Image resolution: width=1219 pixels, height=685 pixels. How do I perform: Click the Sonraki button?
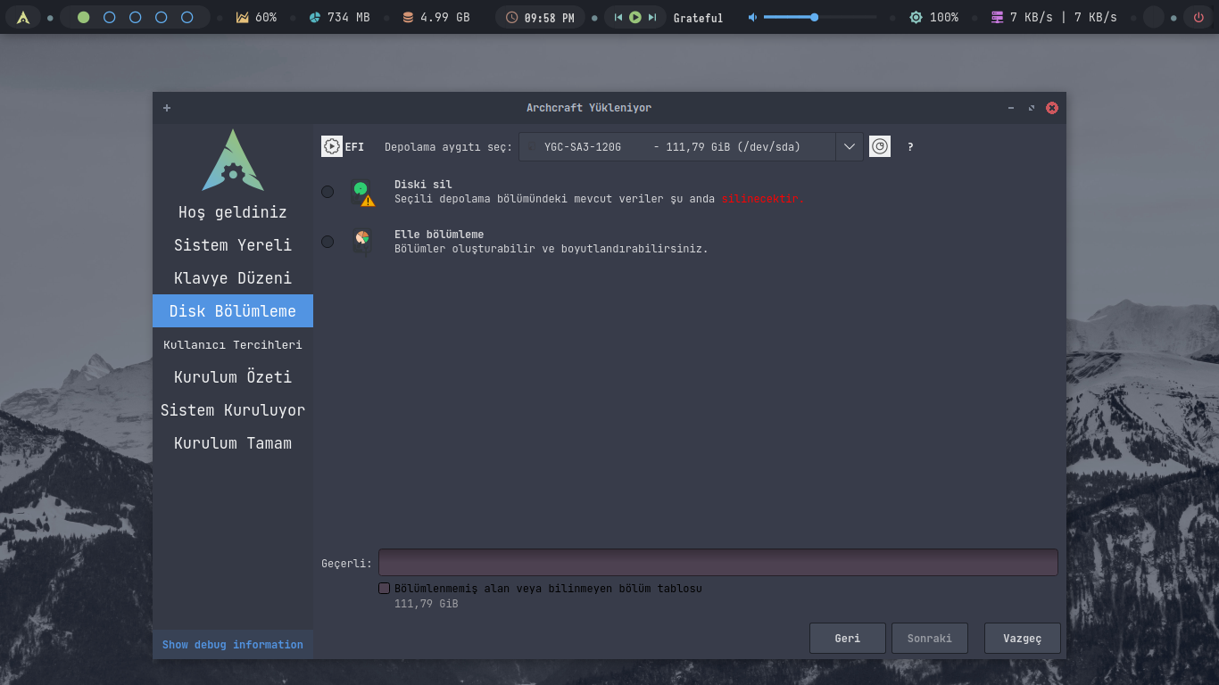930,639
